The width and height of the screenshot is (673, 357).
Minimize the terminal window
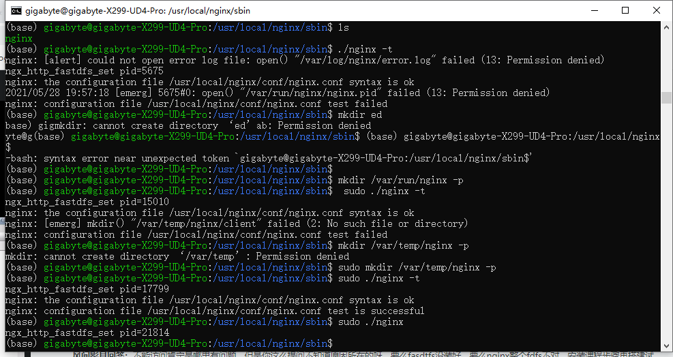pos(595,11)
